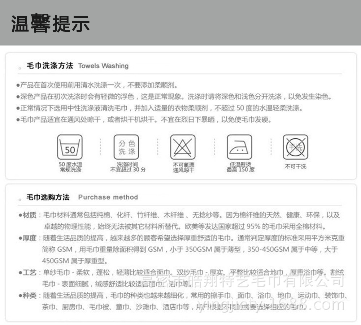Click the Purchase method subtitle
The image size is (361, 325).
coord(108,197)
